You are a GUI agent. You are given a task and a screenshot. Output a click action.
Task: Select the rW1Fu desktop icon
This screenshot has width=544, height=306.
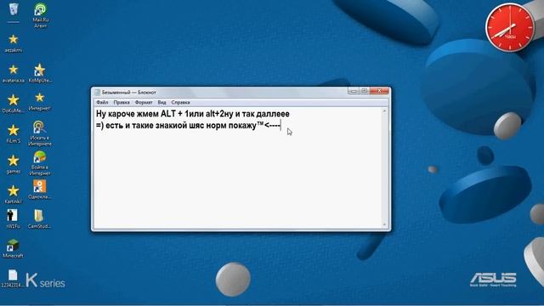[x=13, y=215]
